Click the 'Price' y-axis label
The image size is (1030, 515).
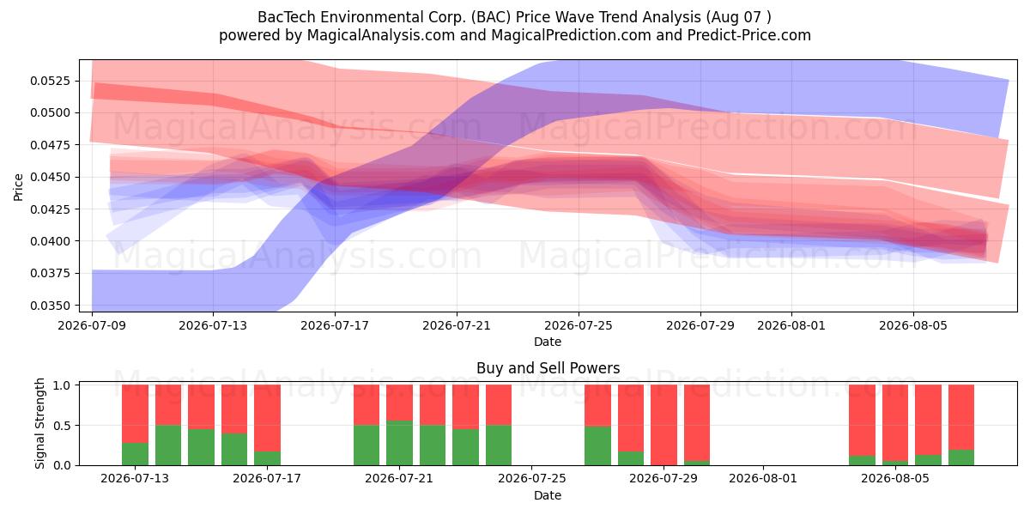coord(18,185)
